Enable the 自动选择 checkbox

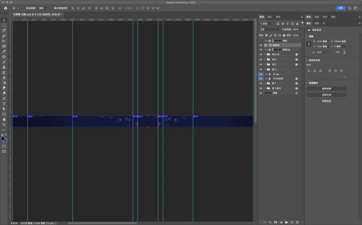point(23,8)
